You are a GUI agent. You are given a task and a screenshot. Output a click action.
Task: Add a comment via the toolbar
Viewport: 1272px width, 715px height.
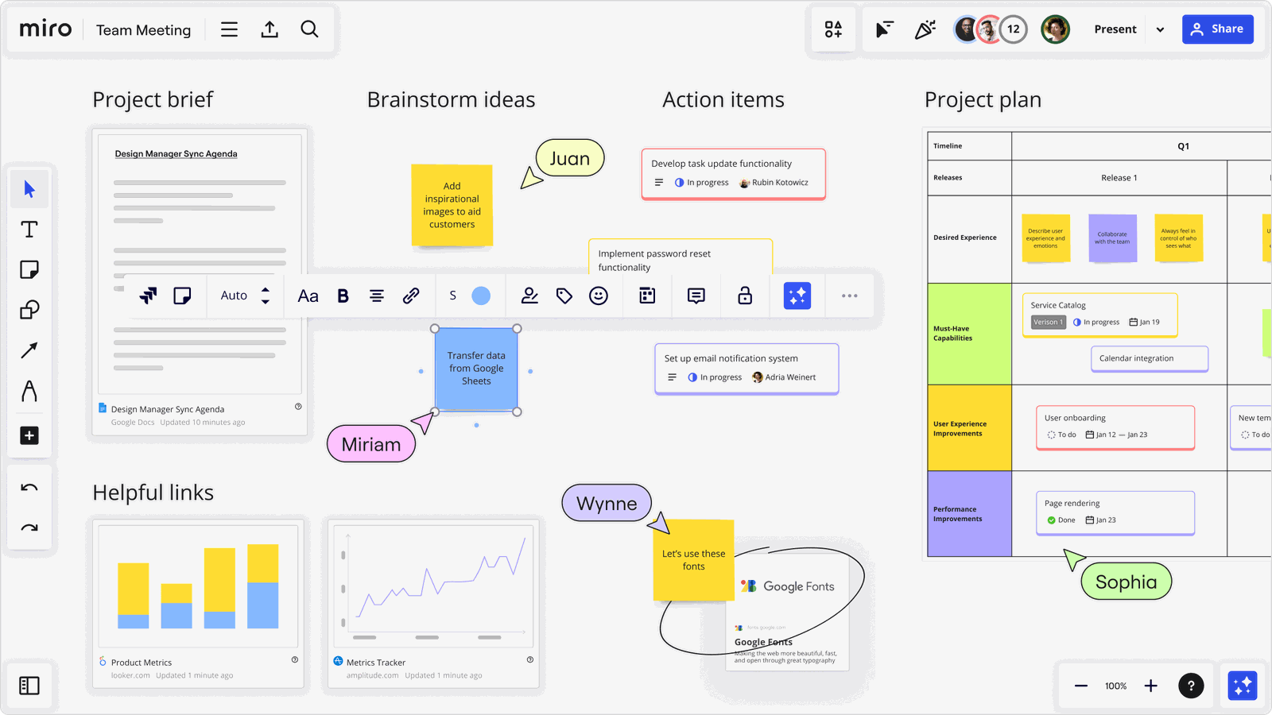[696, 296]
